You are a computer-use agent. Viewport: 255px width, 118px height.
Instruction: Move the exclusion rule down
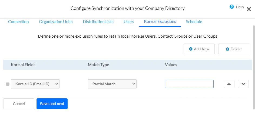tap(243, 84)
